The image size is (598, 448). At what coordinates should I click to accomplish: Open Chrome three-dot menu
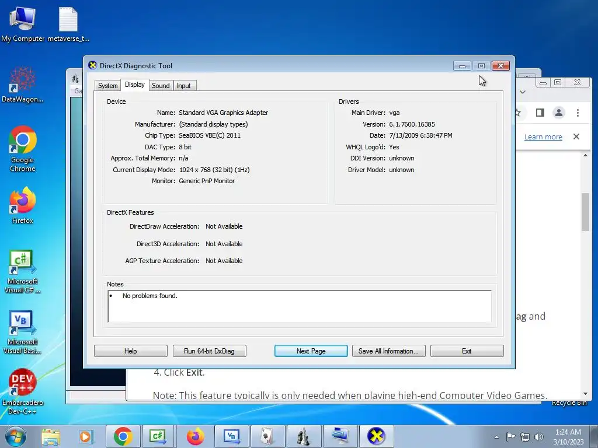tap(578, 113)
